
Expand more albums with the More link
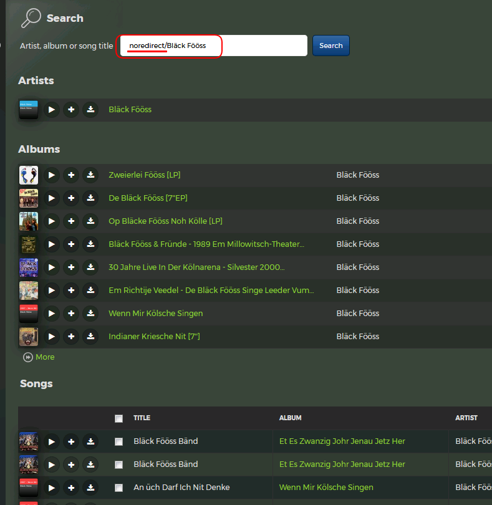click(39, 357)
